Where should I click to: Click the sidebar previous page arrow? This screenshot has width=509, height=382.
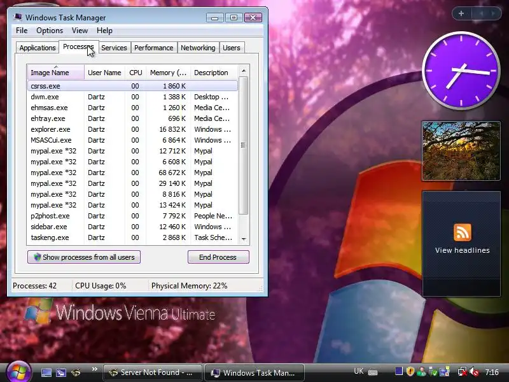click(x=482, y=13)
